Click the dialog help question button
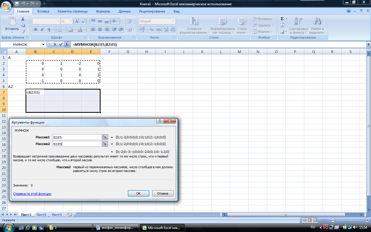This screenshot has width=371, height=232. 159,121
